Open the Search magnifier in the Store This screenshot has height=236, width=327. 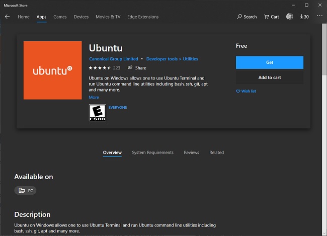247,17
